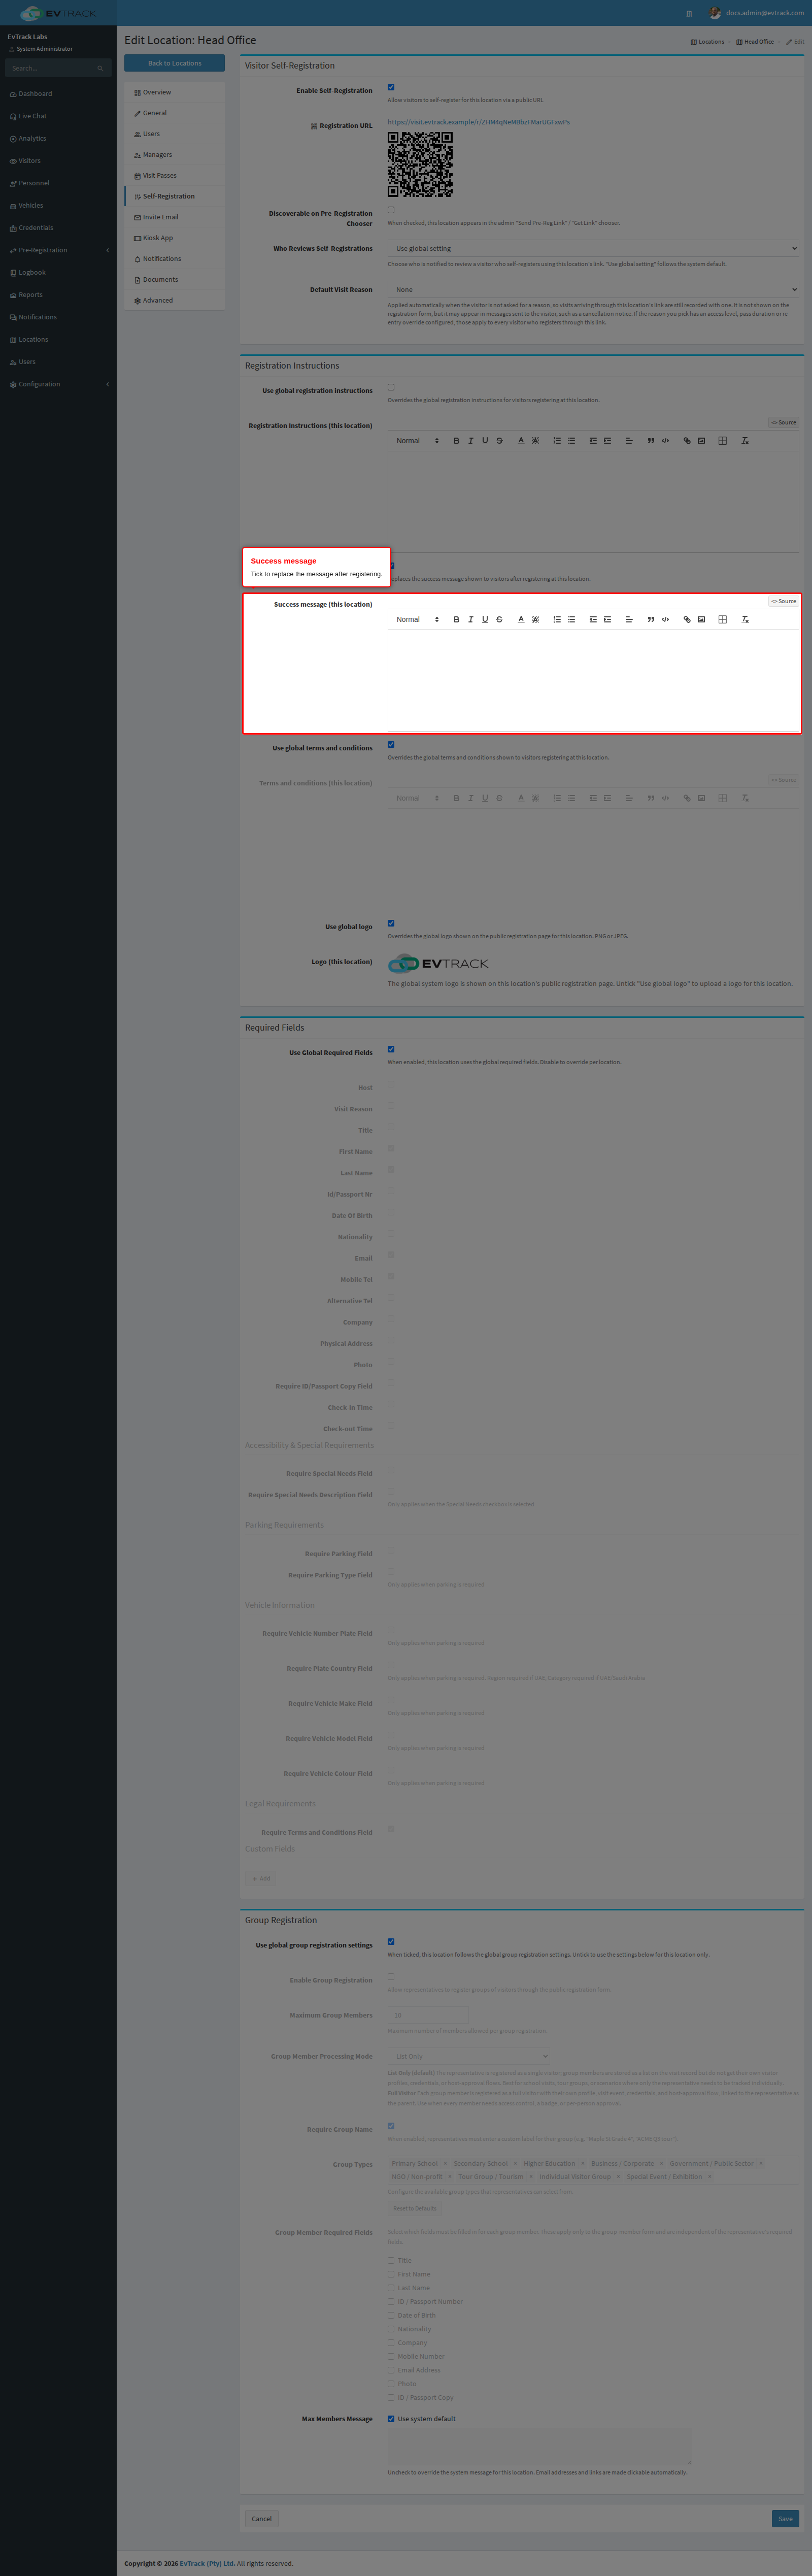Apply strikethrough in Success message editor
The image size is (812, 2576).
tap(499, 619)
